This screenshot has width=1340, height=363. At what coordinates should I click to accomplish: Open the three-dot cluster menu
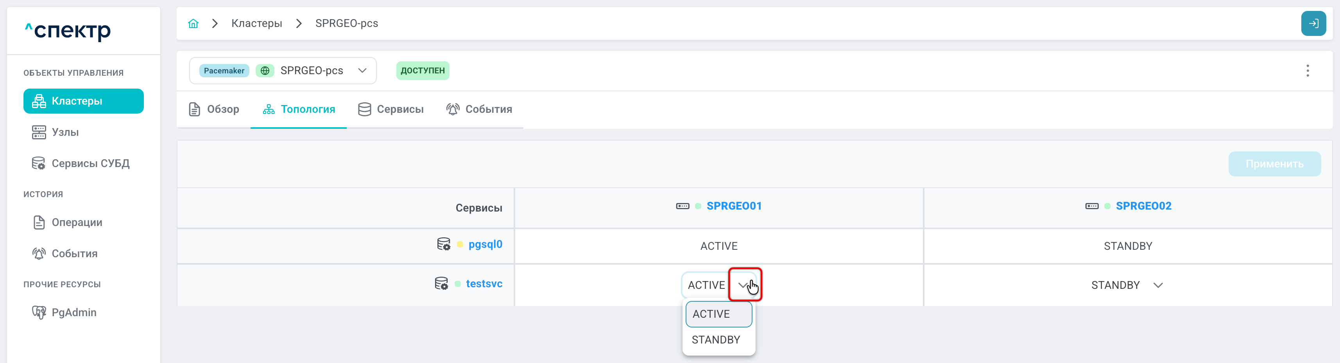pyautogui.click(x=1307, y=71)
